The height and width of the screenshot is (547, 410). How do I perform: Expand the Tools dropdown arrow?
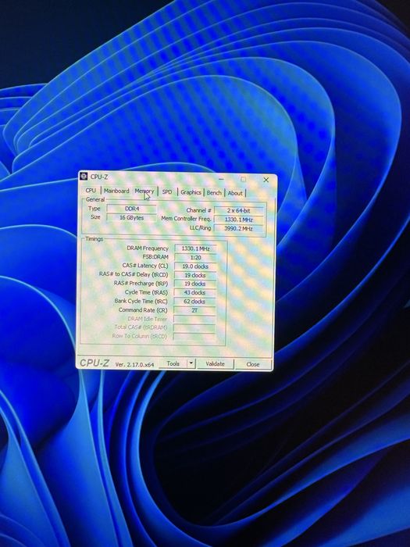point(191,363)
